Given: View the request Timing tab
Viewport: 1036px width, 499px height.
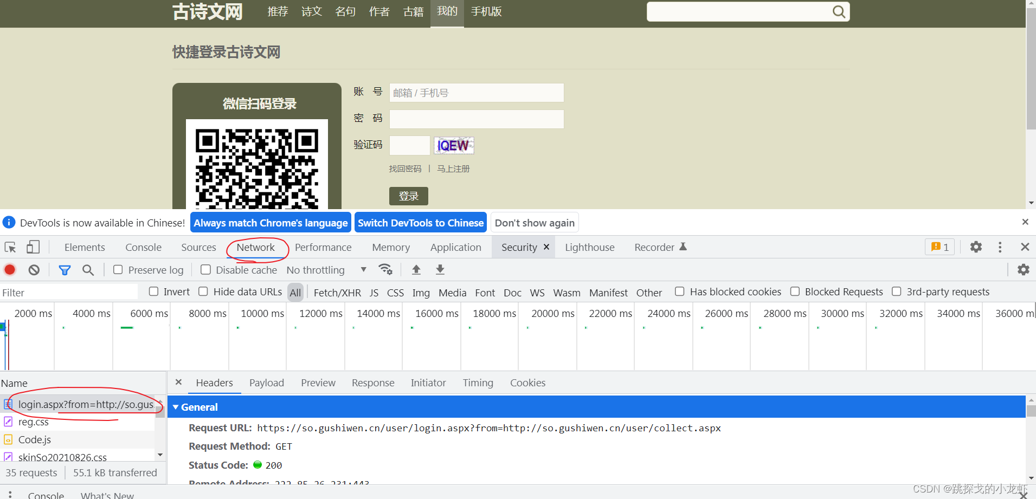Looking at the screenshot, I should (x=478, y=383).
